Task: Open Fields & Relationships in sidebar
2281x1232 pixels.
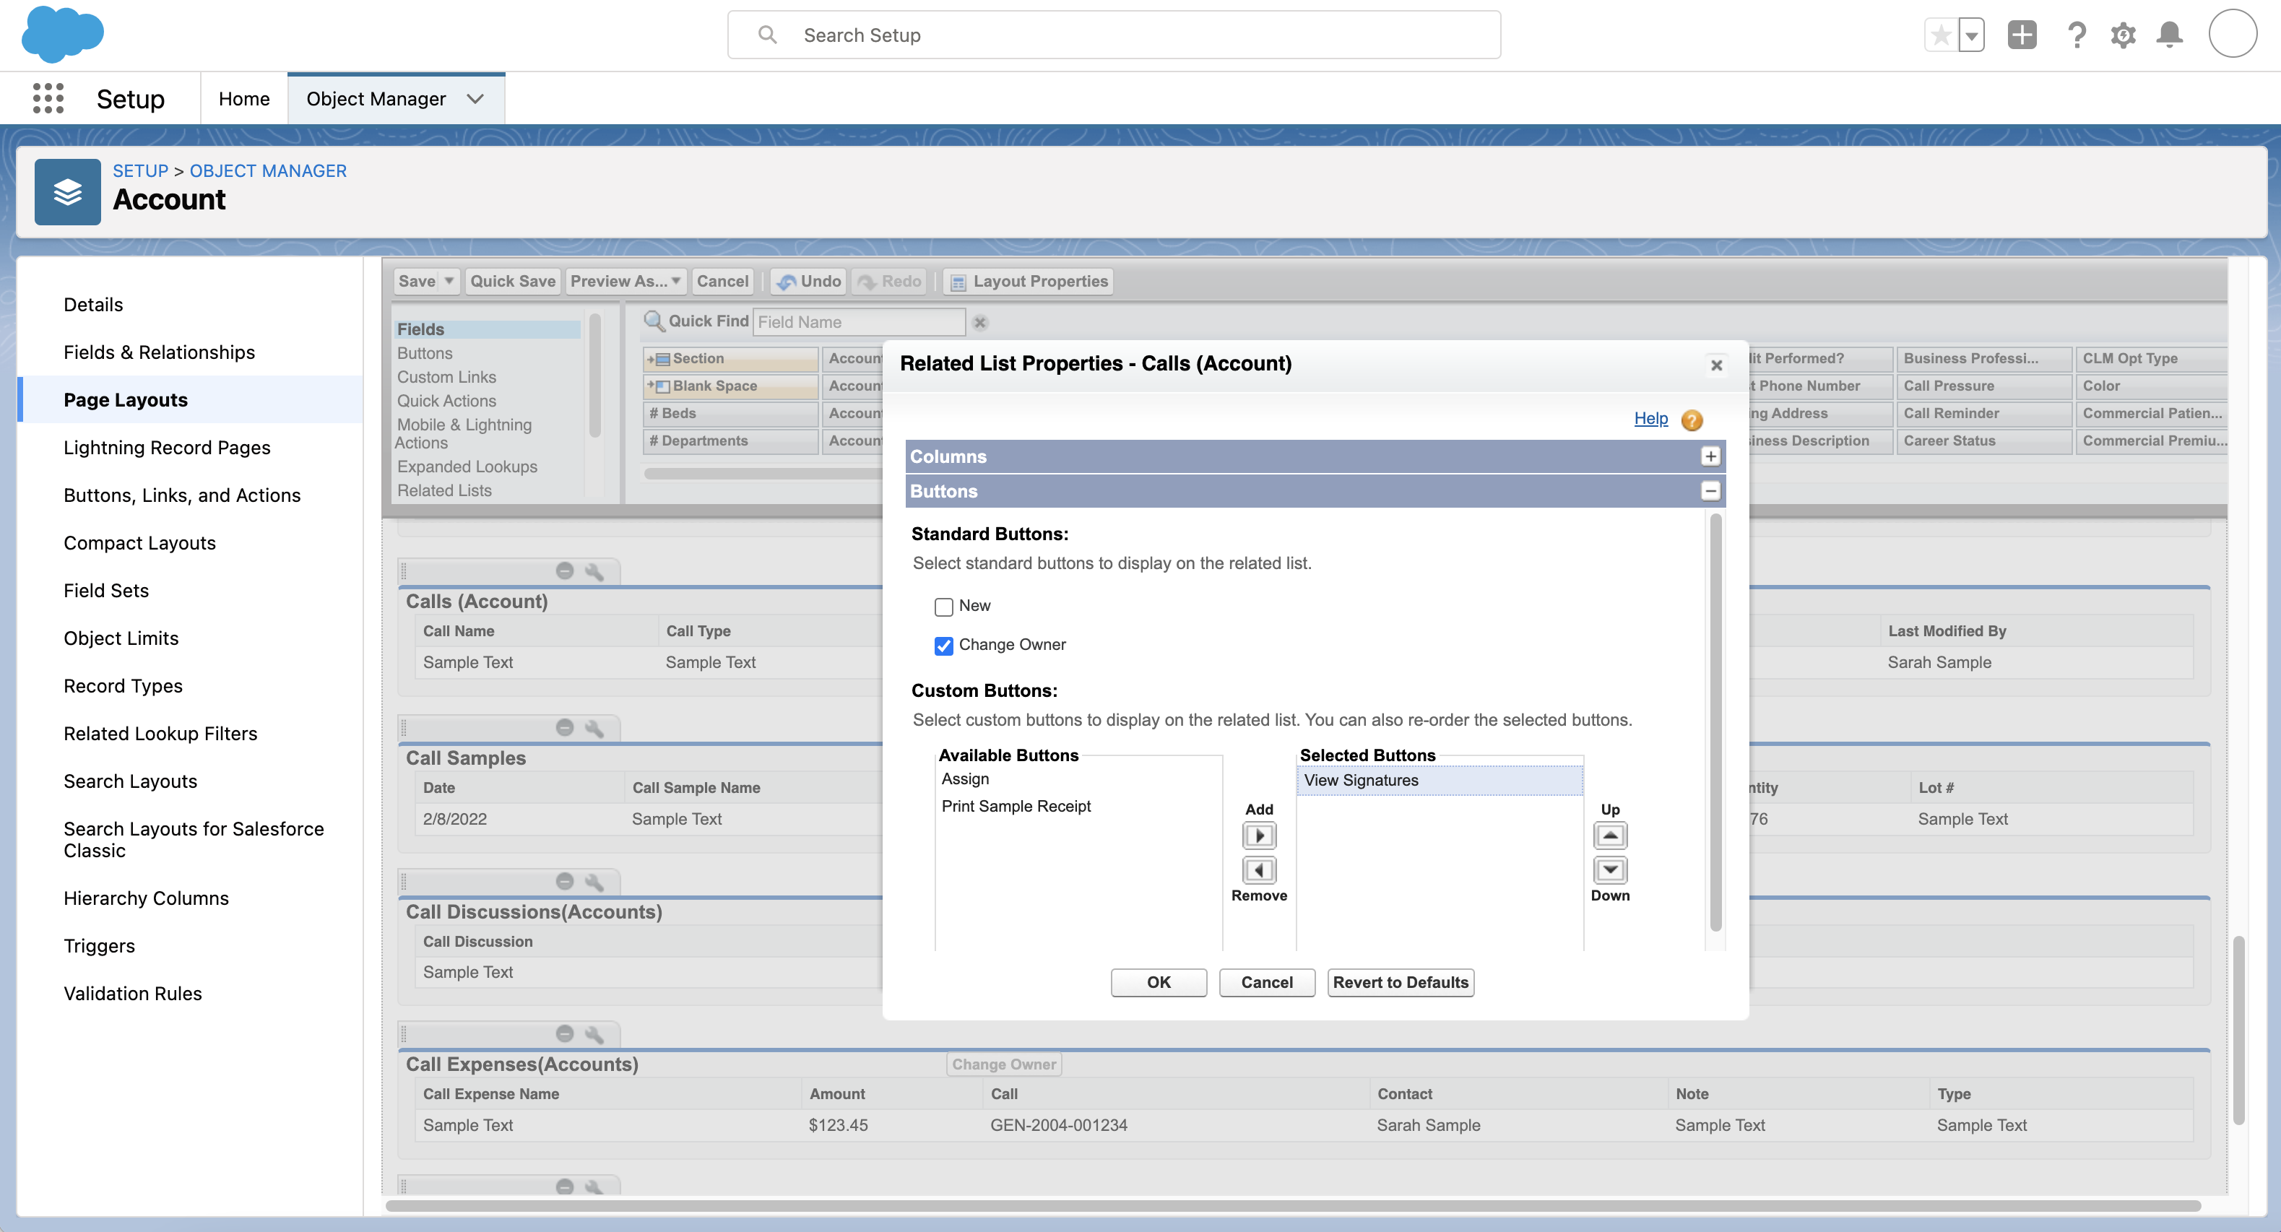Action: [160, 352]
